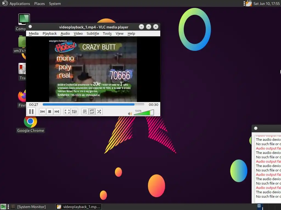Select the Google Chrome desktop icon
This screenshot has width=281, height=210.
point(30,125)
